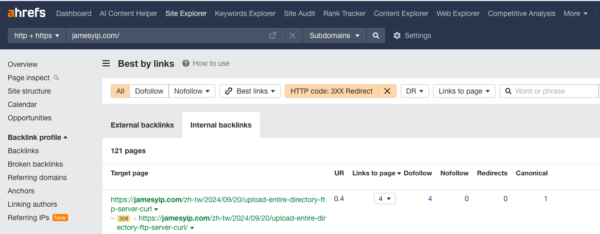Open Settings with gear icon
The height and width of the screenshot is (234, 600).
412,35
